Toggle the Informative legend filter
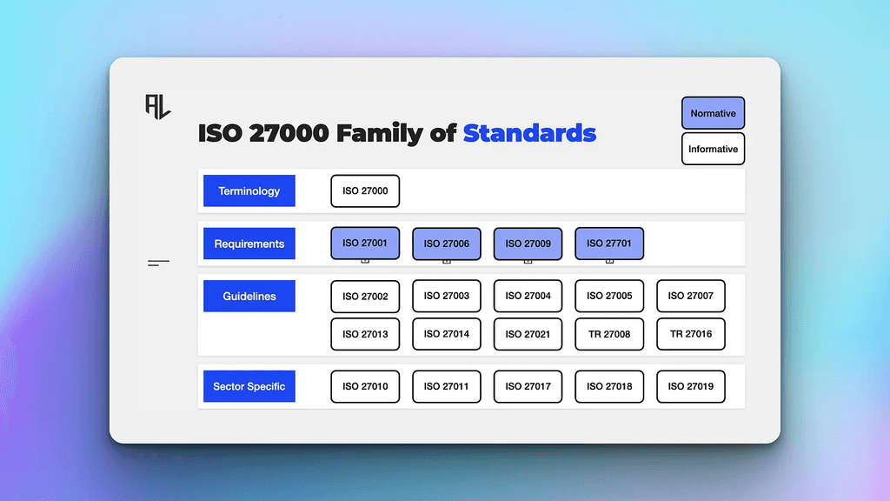This screenshot has width=890, height=501. (713, 149)
